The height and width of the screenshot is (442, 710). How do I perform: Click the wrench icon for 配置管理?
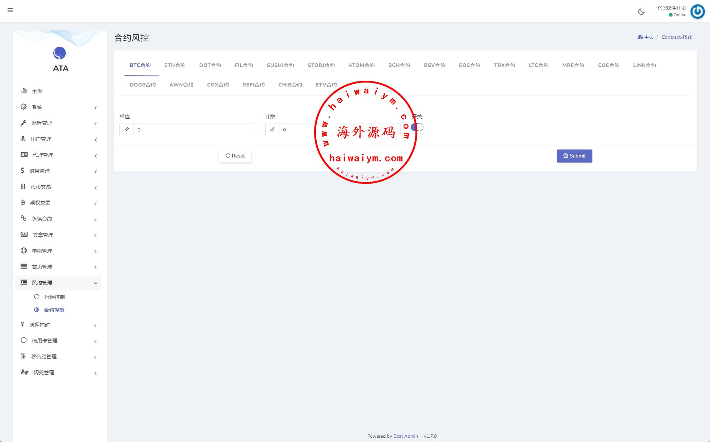click(x=24, y=123)
